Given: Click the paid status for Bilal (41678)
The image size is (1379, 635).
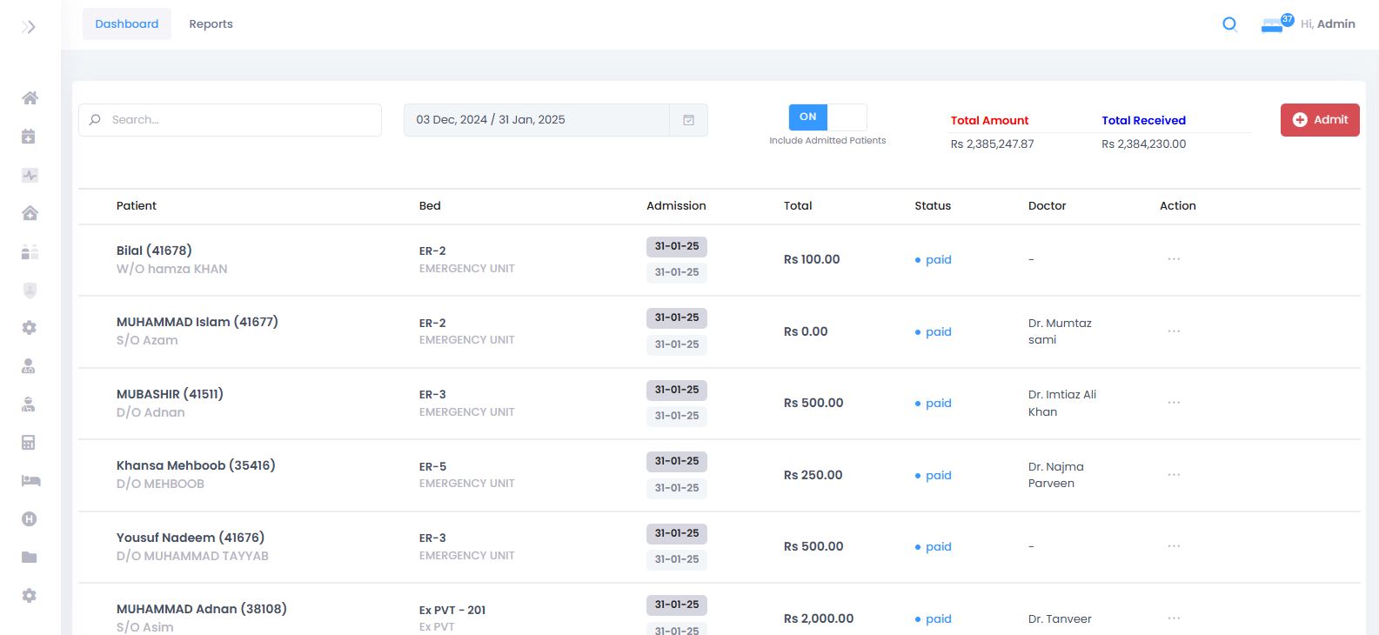Looking at the screenshot, I should pyautogui.click(x=934, y=259).
